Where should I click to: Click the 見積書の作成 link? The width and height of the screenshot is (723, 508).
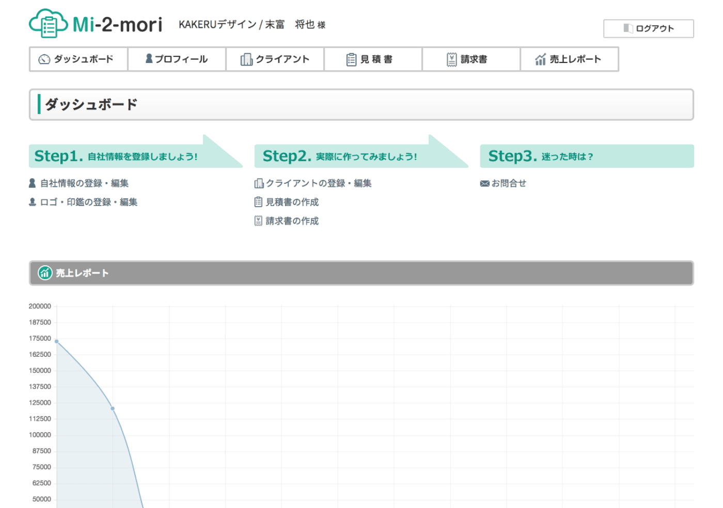click(x=292, y=202)
